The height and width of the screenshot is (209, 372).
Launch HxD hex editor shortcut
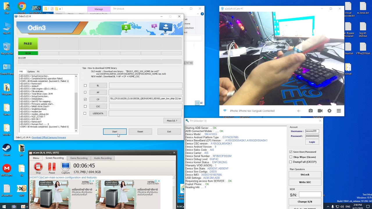tap(22, 190)
